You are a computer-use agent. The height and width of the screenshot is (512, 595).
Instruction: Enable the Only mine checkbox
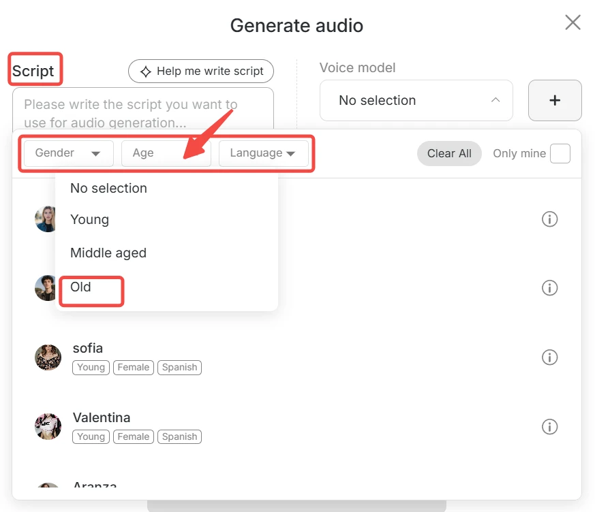(560, 153)
